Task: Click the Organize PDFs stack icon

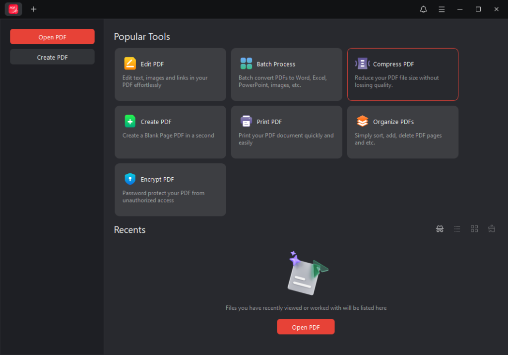Action: pos(362,121)
